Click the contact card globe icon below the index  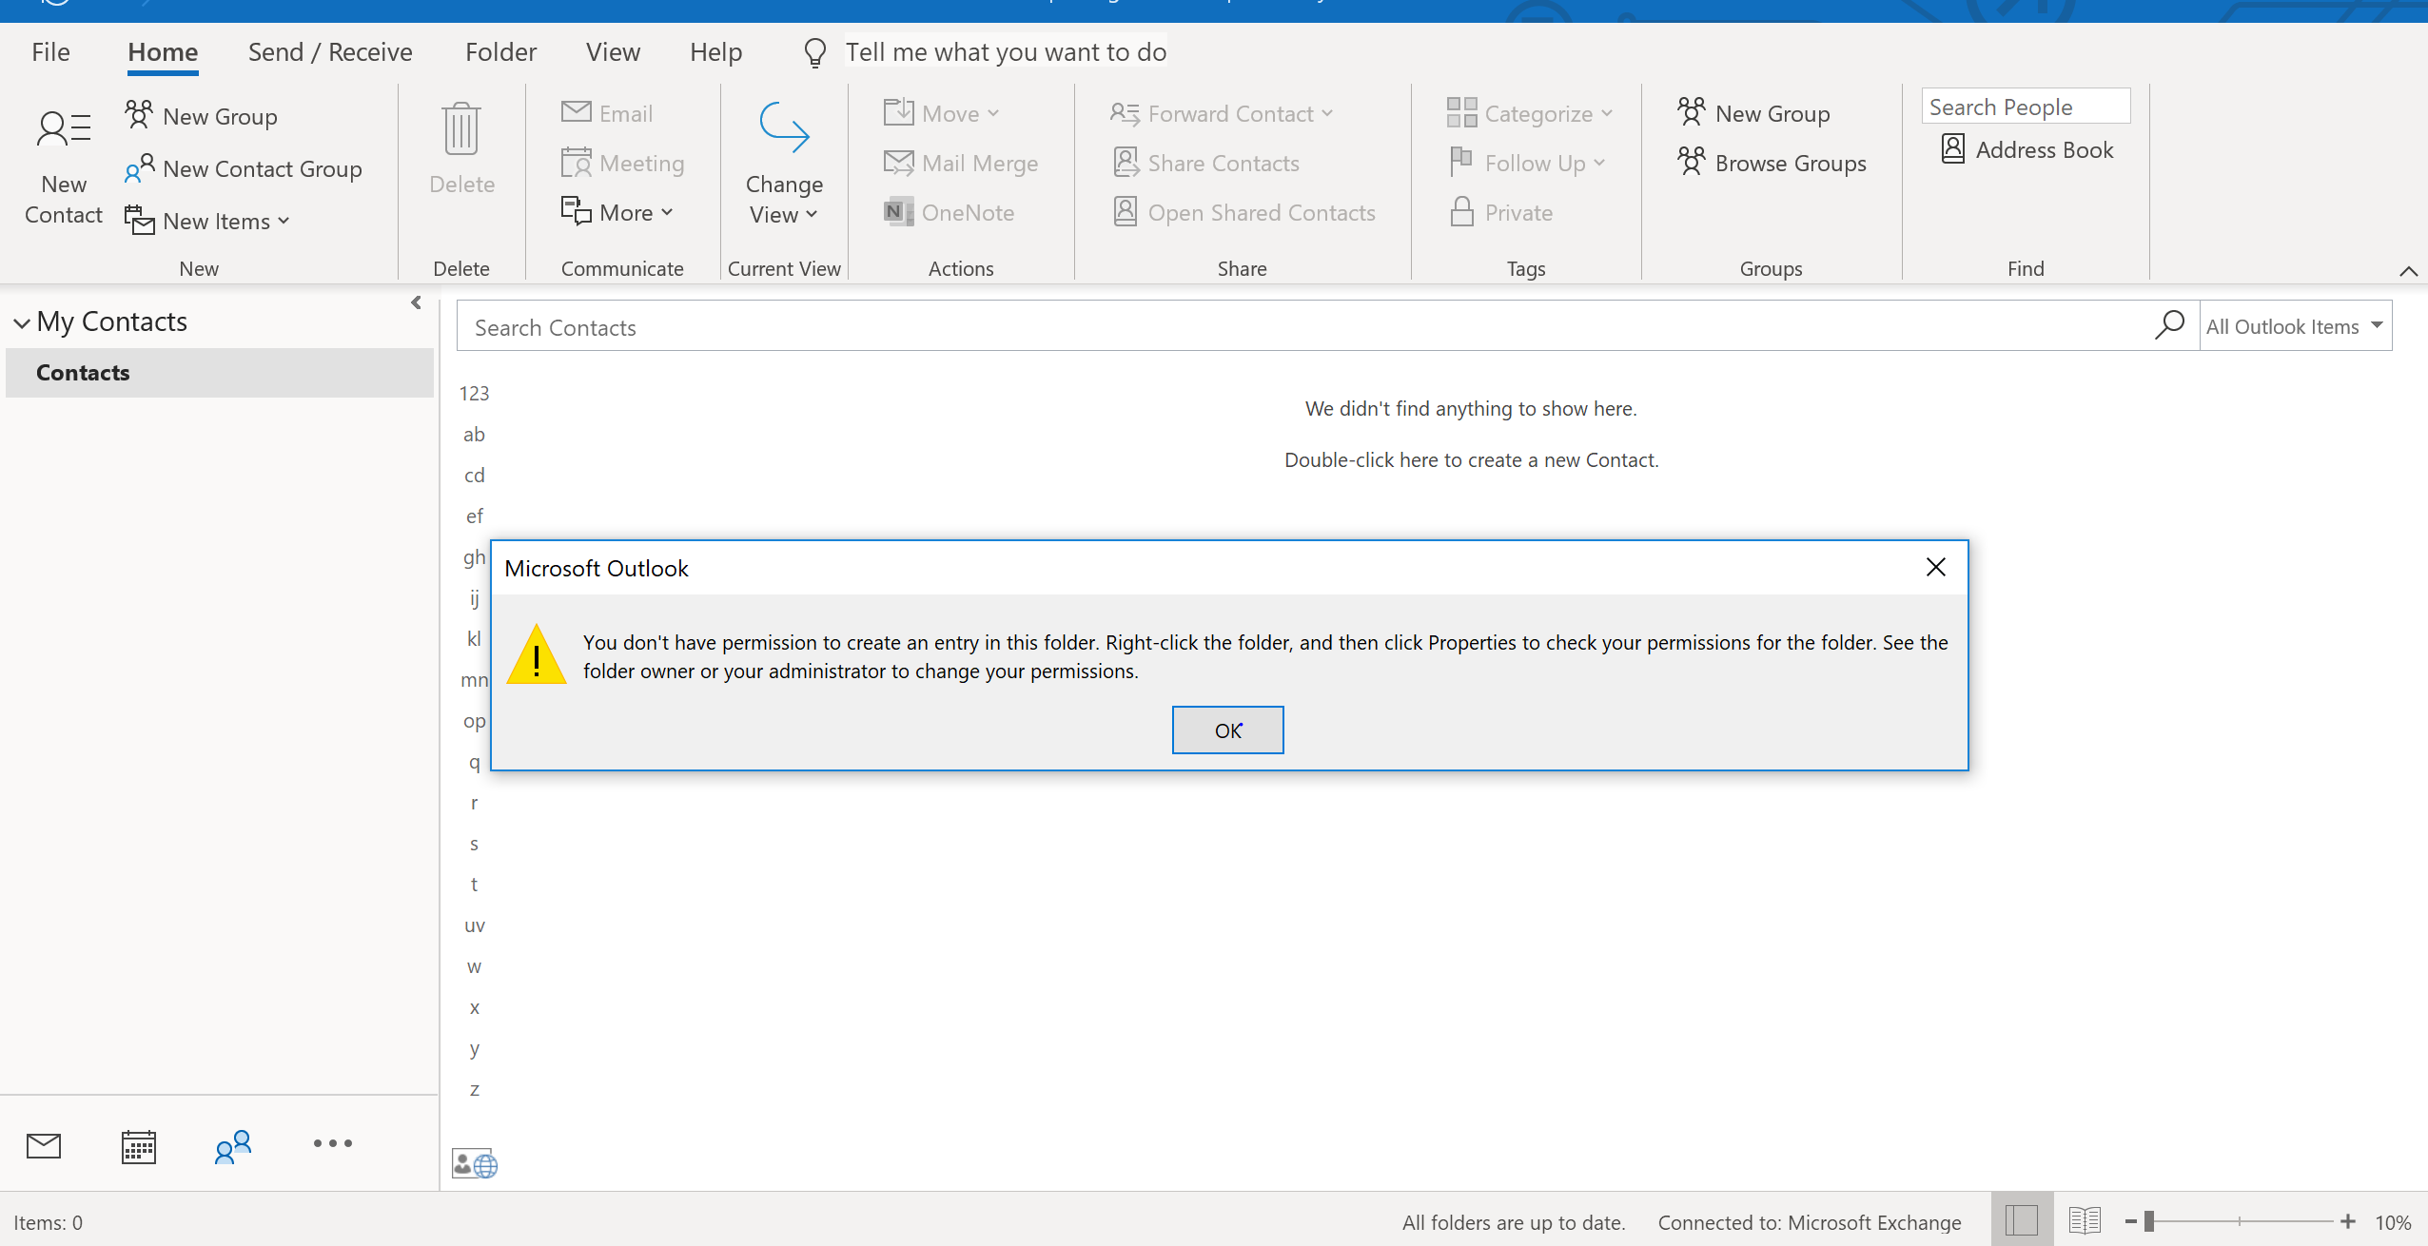click(x=474, y=1163)
